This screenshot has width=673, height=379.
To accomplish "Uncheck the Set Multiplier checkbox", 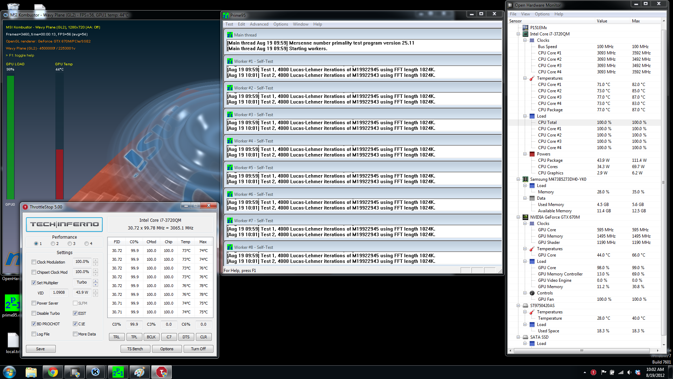I will click(34, 283).
